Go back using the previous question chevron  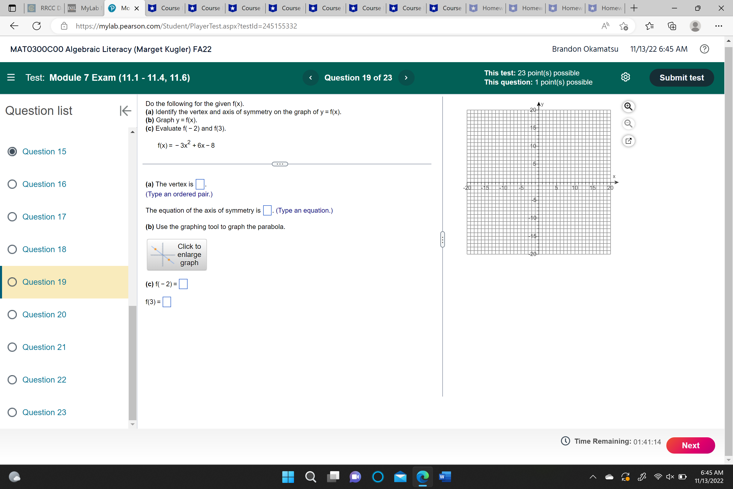[311, 77]
